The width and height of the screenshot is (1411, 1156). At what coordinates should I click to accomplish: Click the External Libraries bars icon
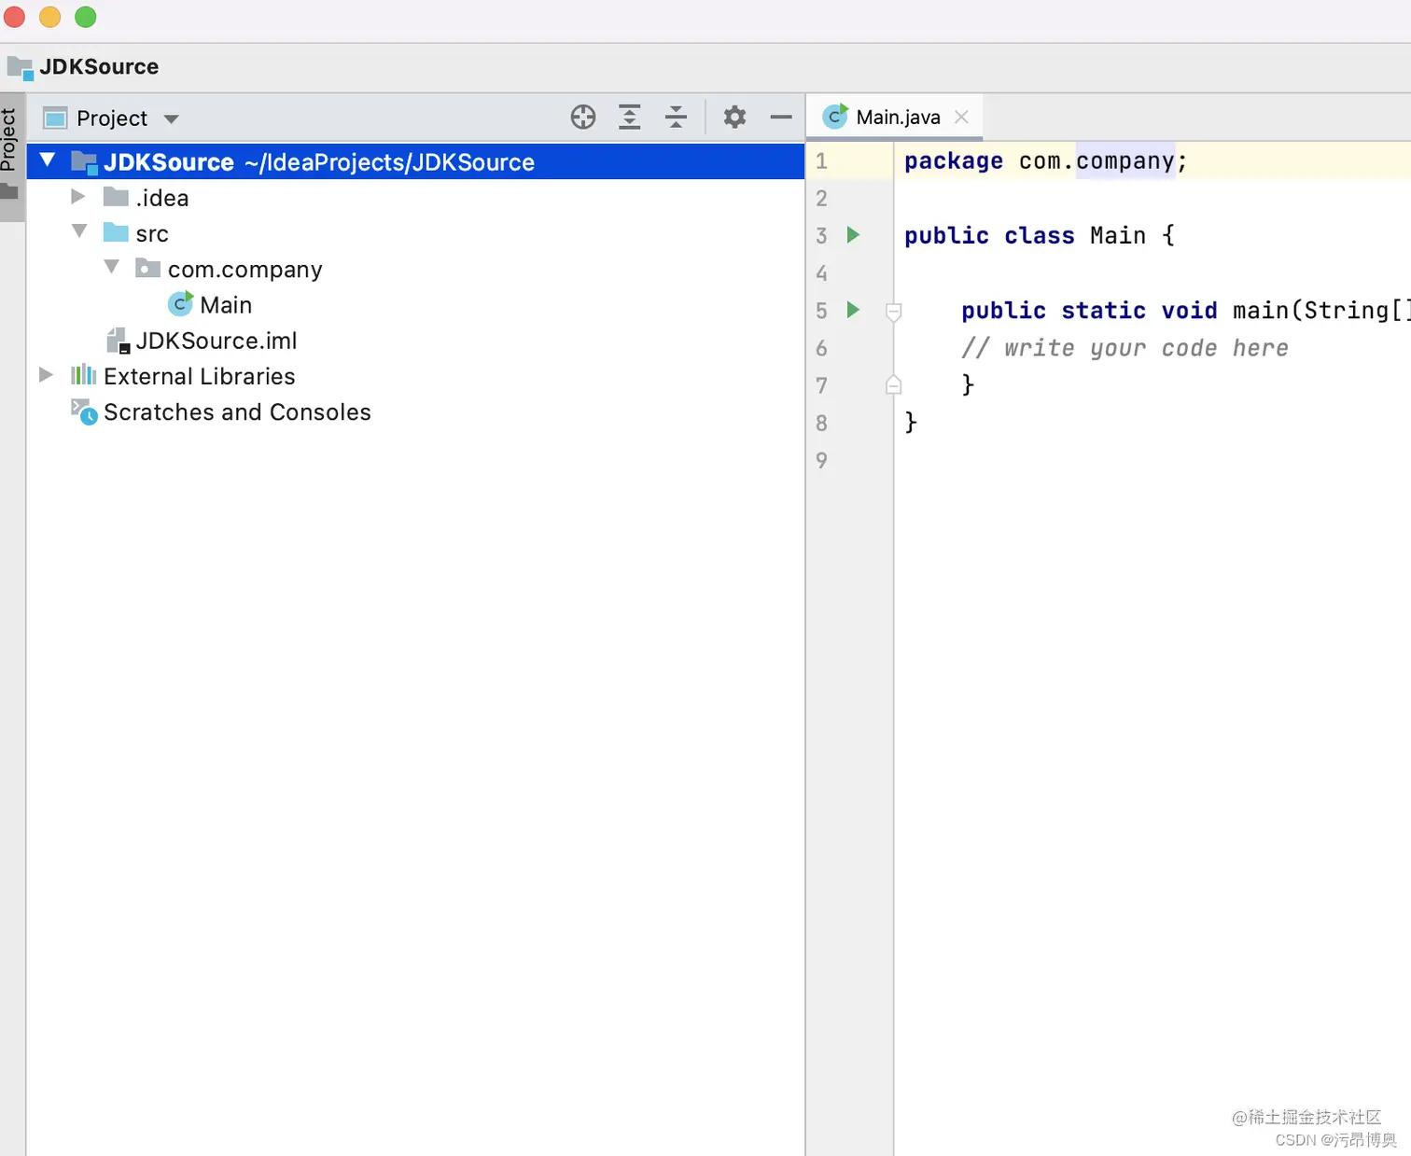pos(84,375)
